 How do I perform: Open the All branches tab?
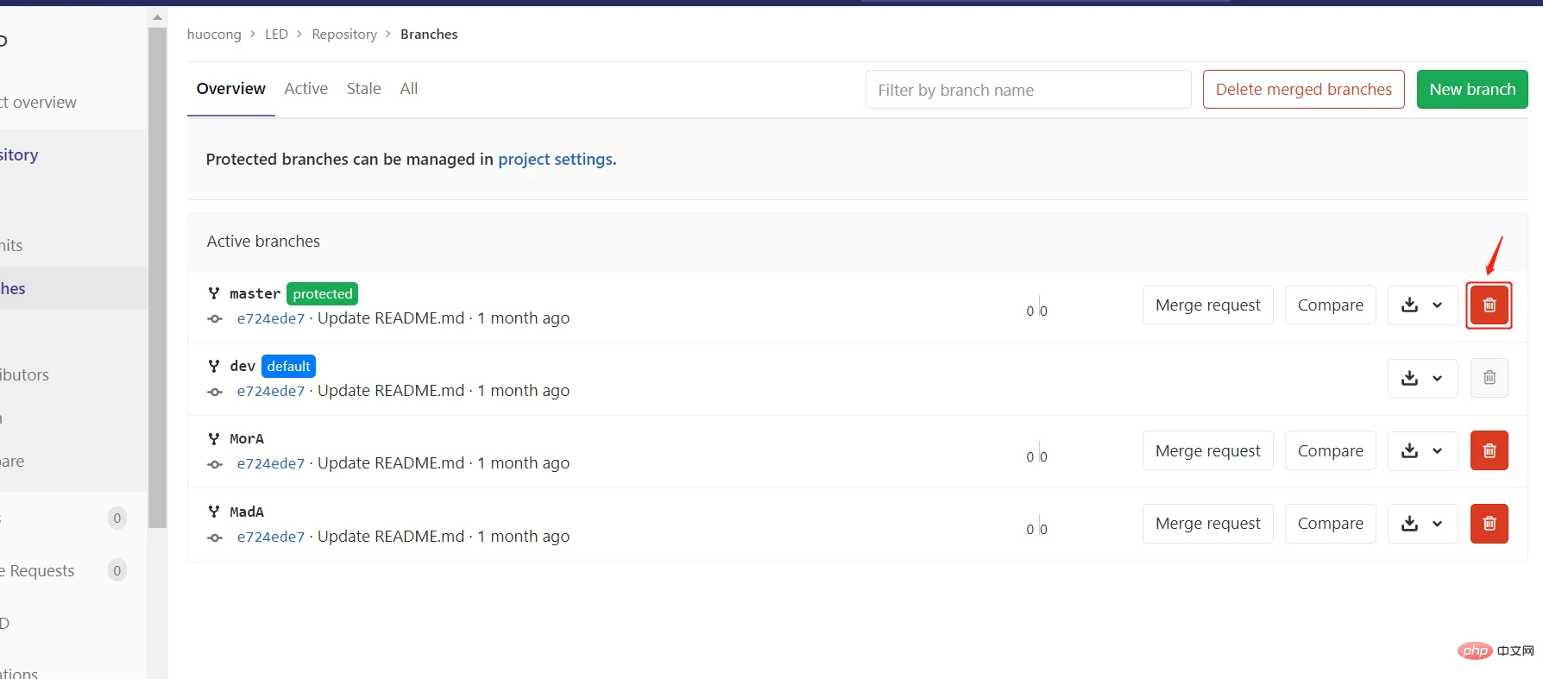(x=409, y=89)
